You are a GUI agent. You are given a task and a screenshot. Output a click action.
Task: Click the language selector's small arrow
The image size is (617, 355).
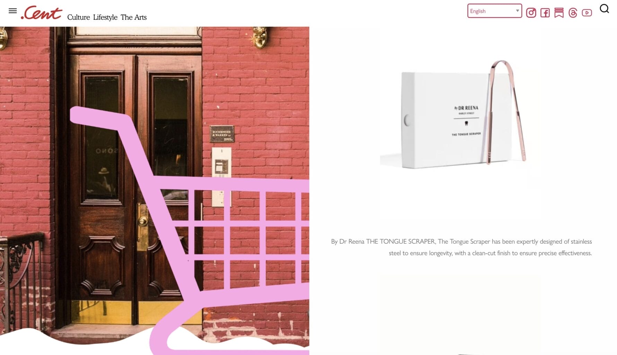coord(517,11)
